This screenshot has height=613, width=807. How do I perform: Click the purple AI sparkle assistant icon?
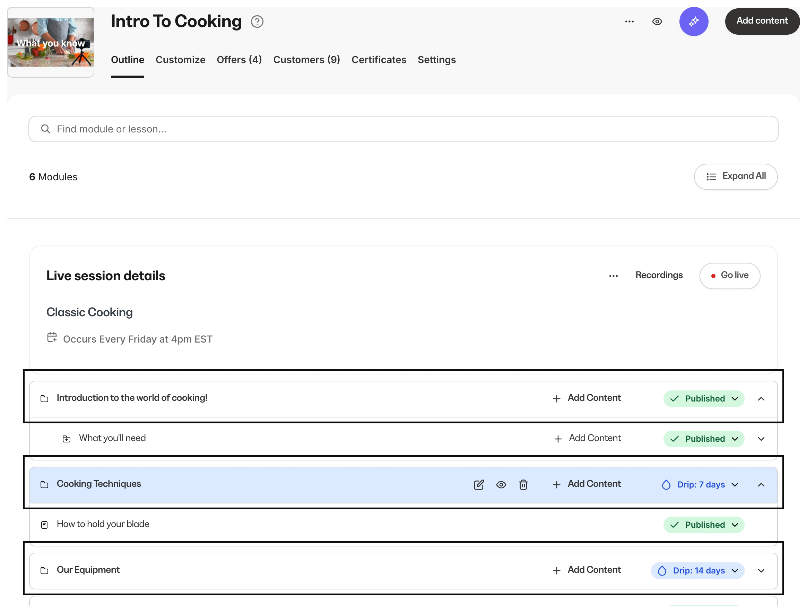pos(694,21)
